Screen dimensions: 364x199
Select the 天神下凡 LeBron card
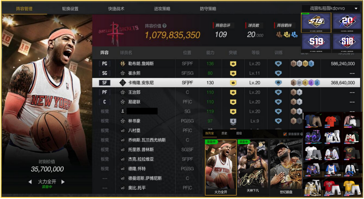click(x=253, y=167)
